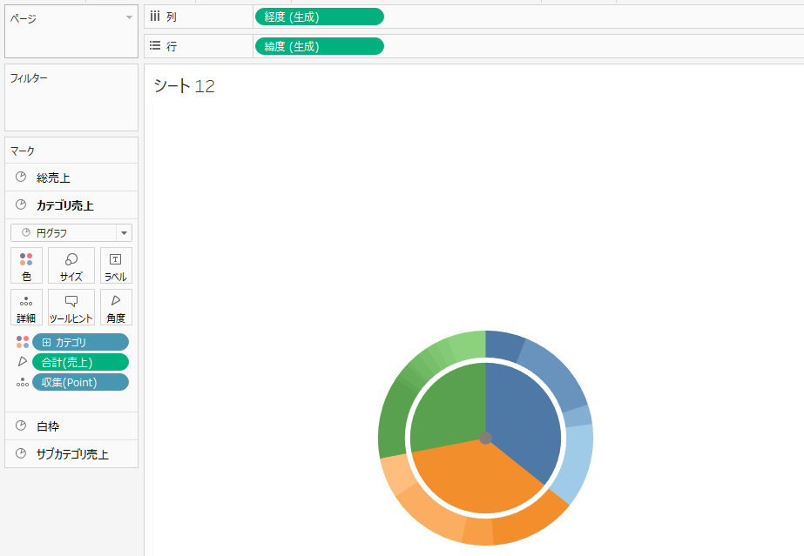Click the detail icon beside 収集(Point) pill
The height and width of the screenshot is (556, 804).
click(x=22, y=383)
